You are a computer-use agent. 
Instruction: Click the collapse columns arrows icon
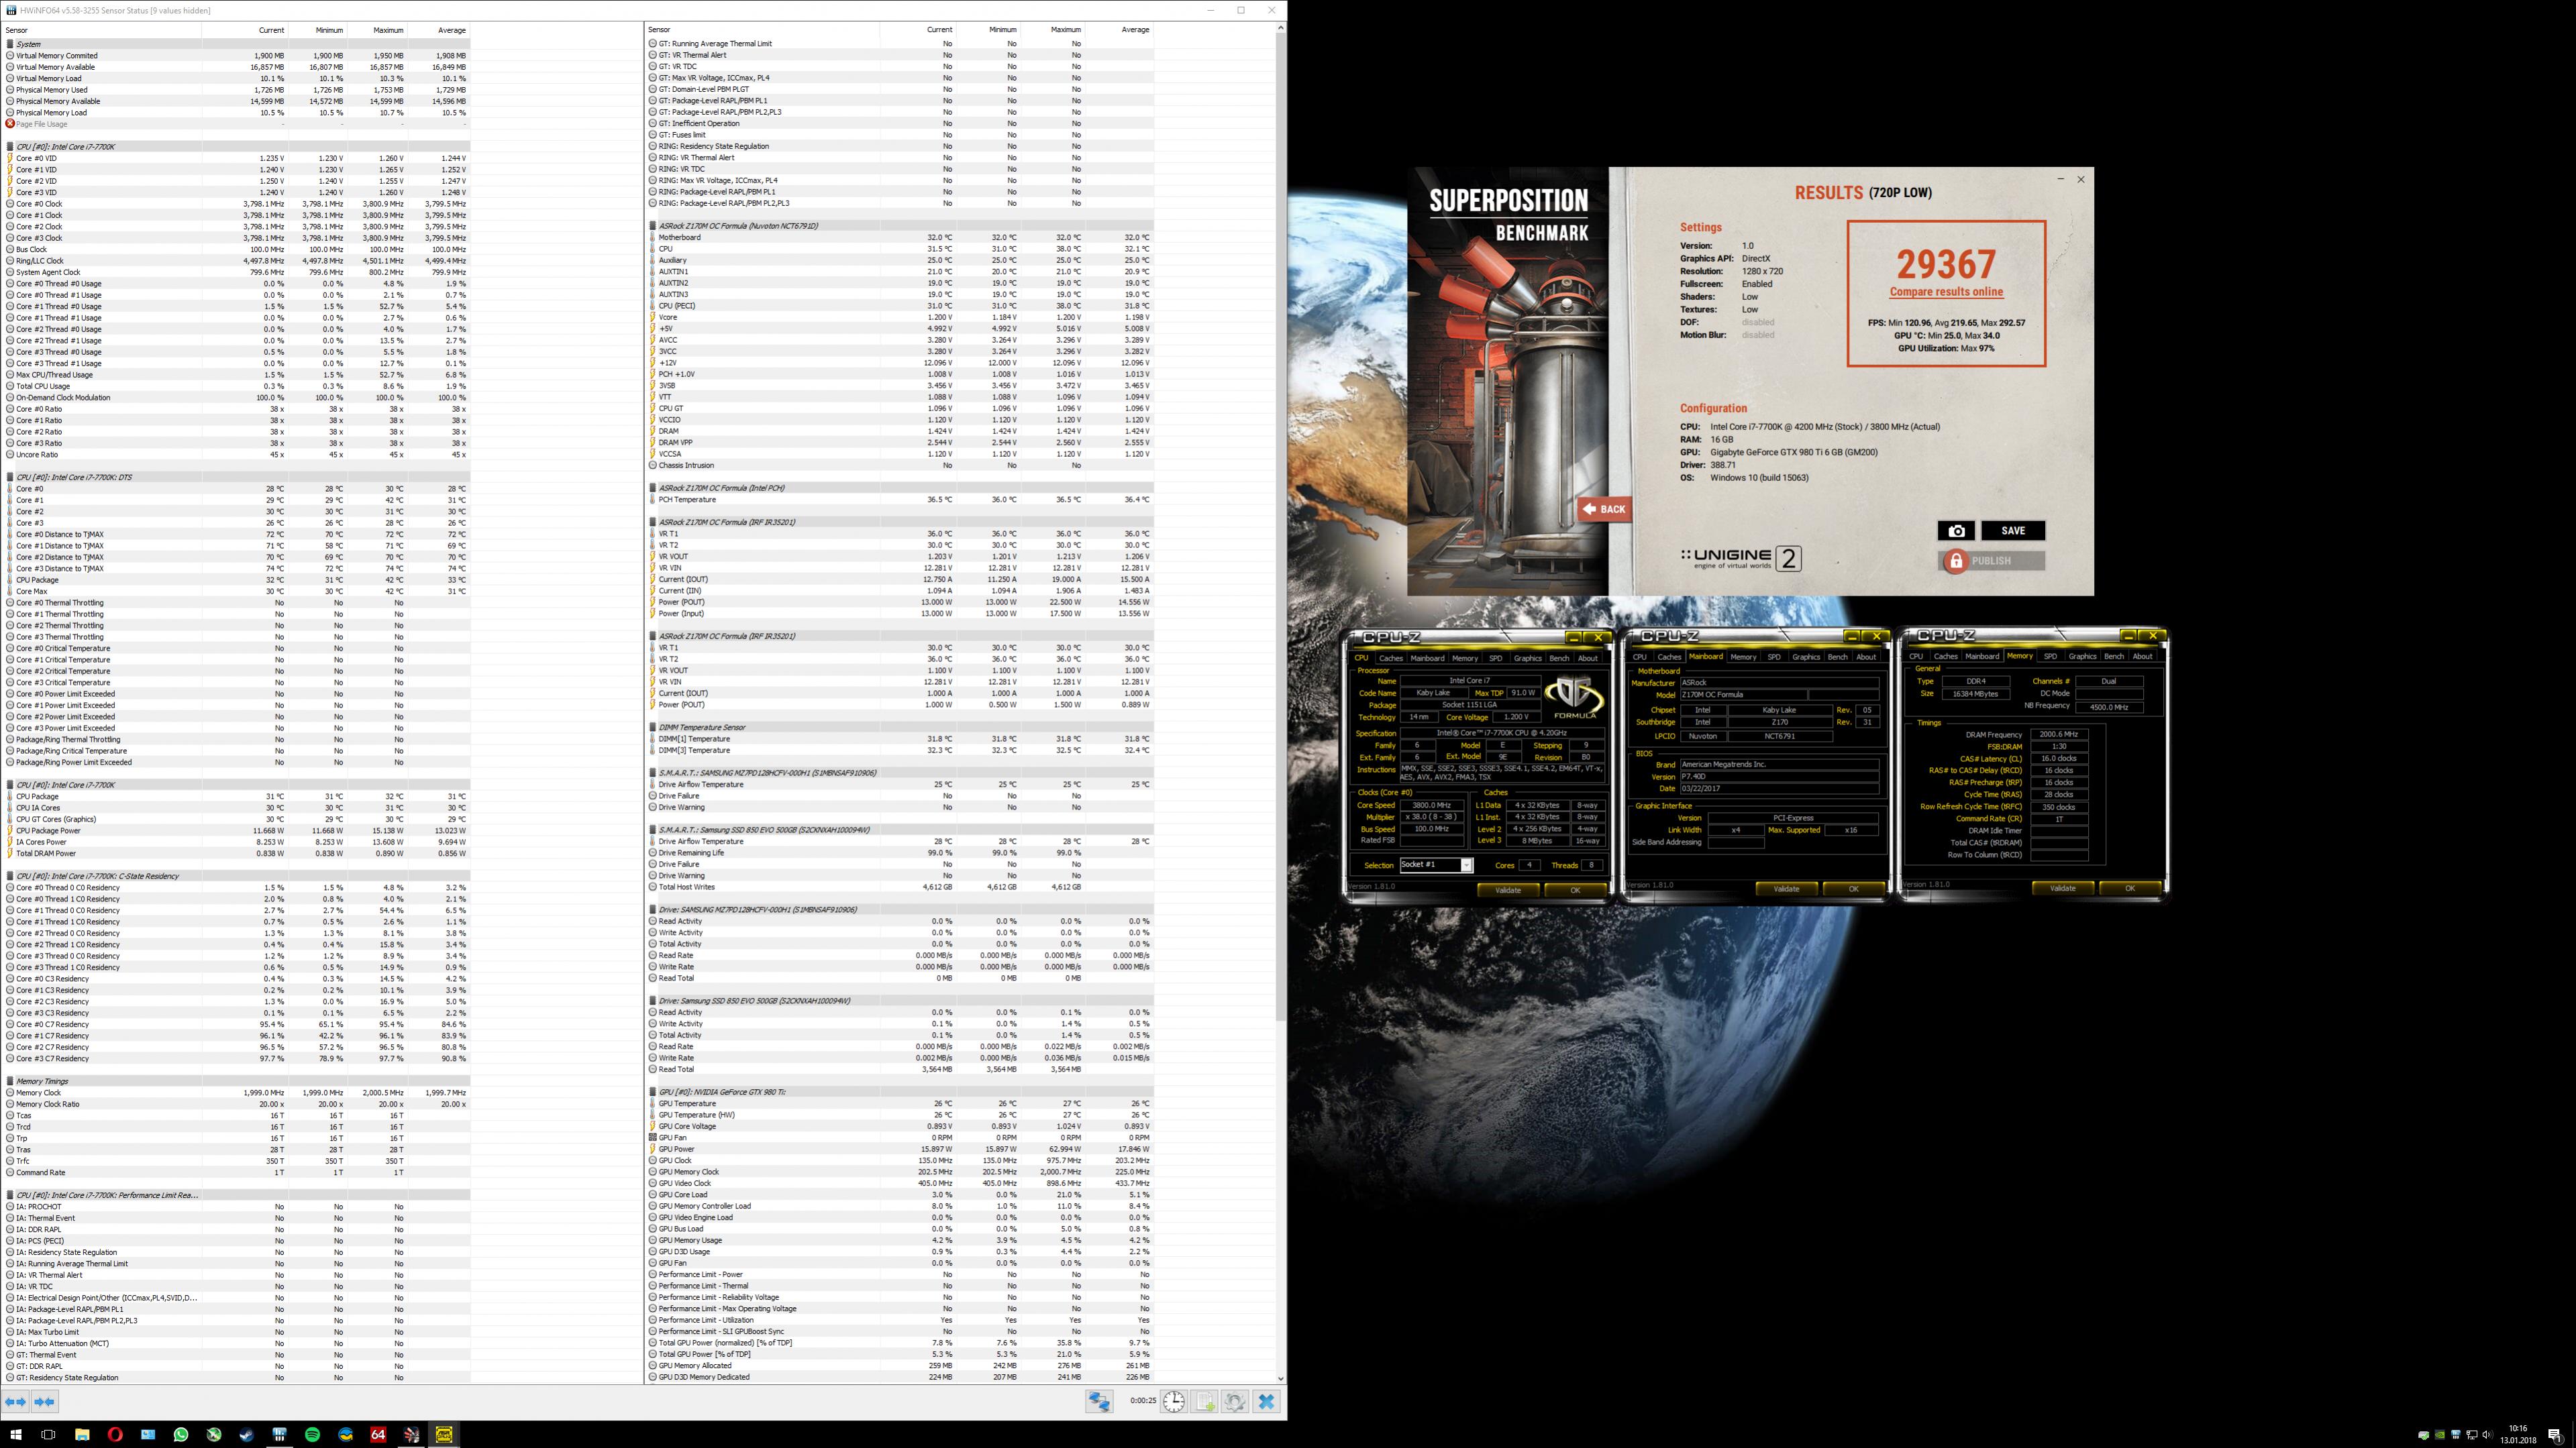[44, 1402]
